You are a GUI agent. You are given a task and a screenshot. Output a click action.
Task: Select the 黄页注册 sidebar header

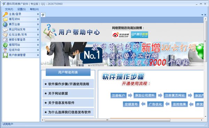(21, 24)
